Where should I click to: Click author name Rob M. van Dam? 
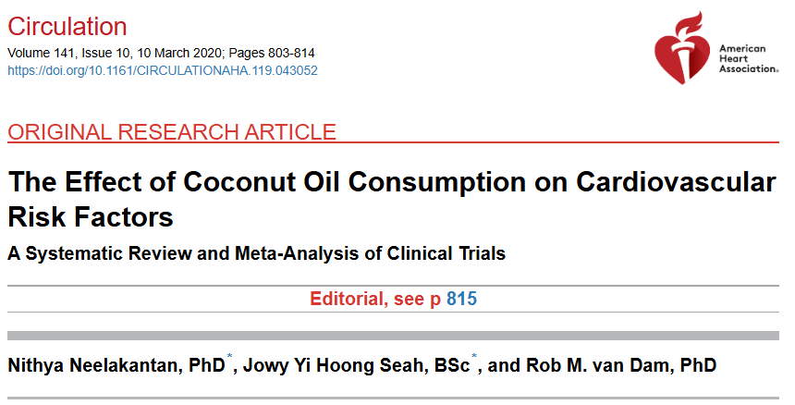(600, 365)
